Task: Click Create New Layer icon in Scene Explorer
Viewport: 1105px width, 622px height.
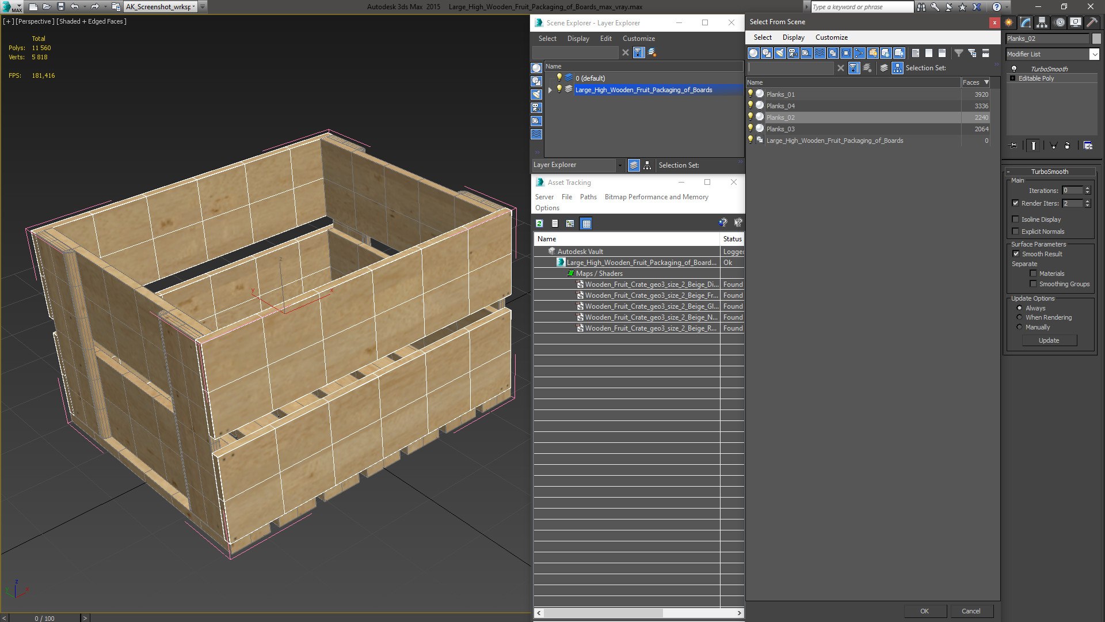Action: coord(652,52)
